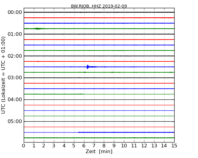The image size is (198, 158).
Task: Click x-axis tick label 10
Action: click(124, 146)
